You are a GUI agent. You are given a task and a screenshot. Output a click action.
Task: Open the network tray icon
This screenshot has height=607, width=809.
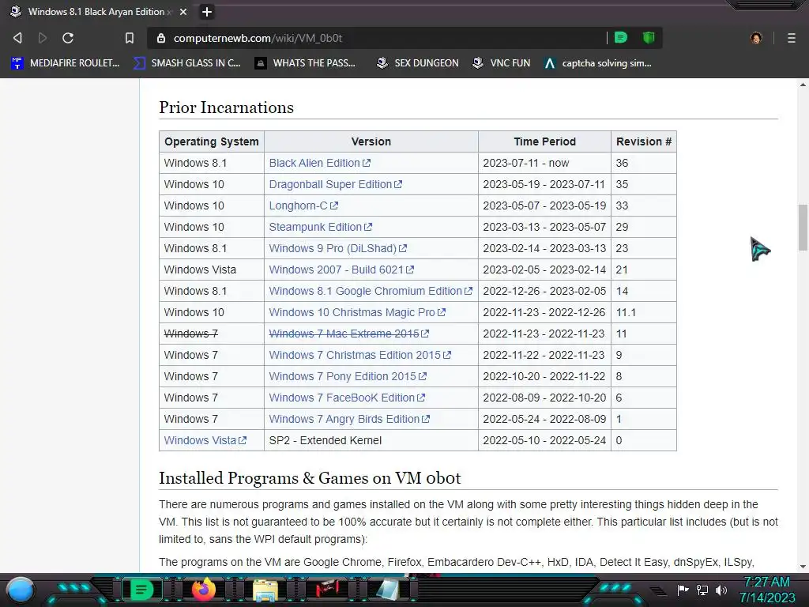[702, 590]
